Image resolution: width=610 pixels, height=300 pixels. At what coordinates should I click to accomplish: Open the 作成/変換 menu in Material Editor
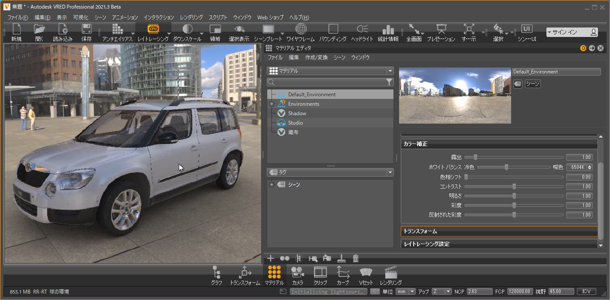(x=316, y=58)
